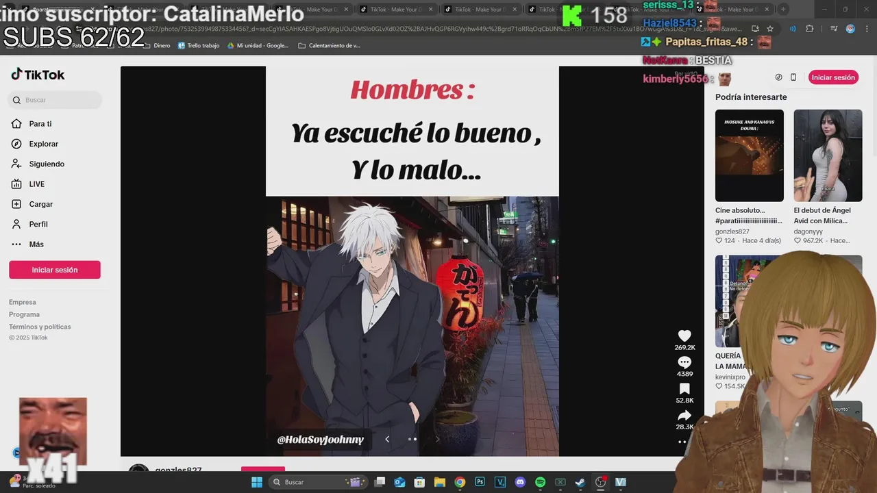This screenshot has height=493, width=877.
Task: Open Microsoft Store from the taskbar
Action: pos(419,482)
